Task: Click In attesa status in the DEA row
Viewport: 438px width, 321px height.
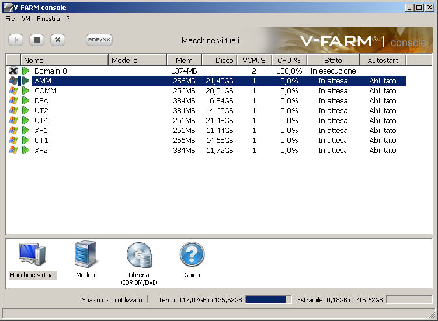Action: coord(333,101)
